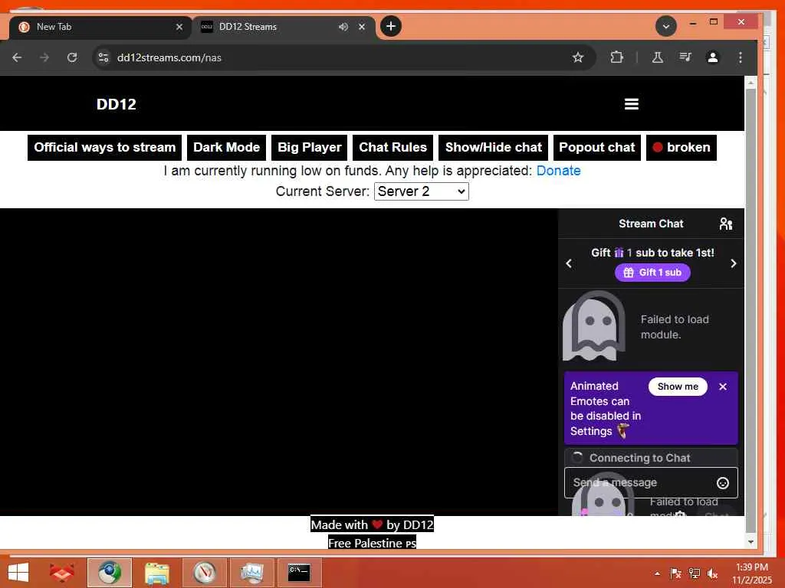Viewport: 785px width, 588px height.
Task: Click the scrollbar down arrow
Action: coord(751,542)
